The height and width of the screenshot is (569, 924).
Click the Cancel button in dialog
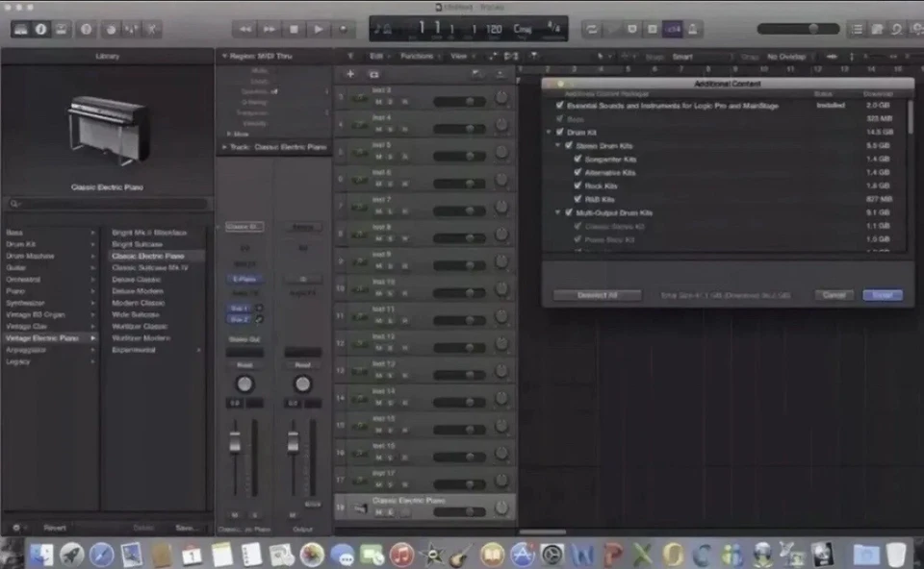[x=834, y=295]
